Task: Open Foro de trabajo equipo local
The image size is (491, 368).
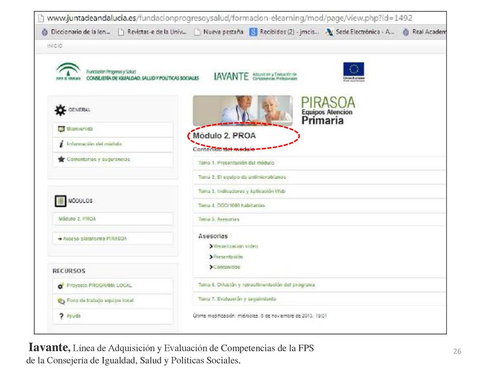Action: point(113,301)
